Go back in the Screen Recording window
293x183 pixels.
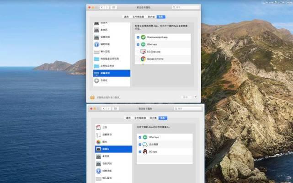click(101, 7)
